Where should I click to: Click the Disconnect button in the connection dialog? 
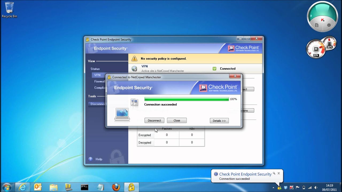coord(154,121)
